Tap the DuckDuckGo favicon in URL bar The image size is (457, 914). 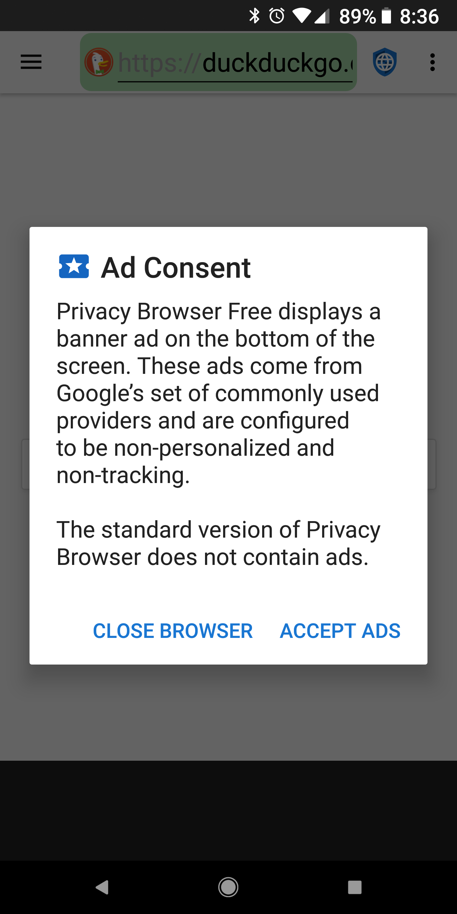99,62
